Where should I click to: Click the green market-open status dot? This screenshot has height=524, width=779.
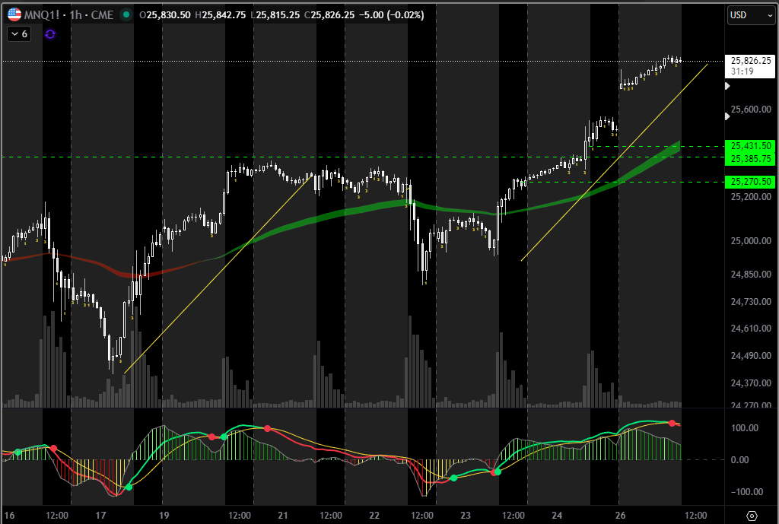pyautogui.click(x=126, y=15)
